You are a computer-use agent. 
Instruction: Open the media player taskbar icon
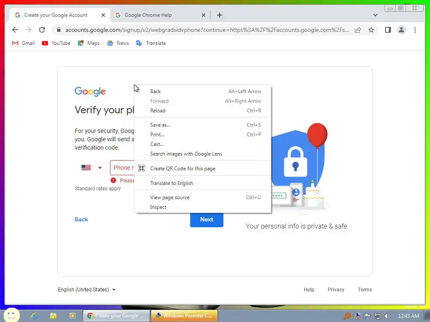pyautogui.click(x=72, y=316)
